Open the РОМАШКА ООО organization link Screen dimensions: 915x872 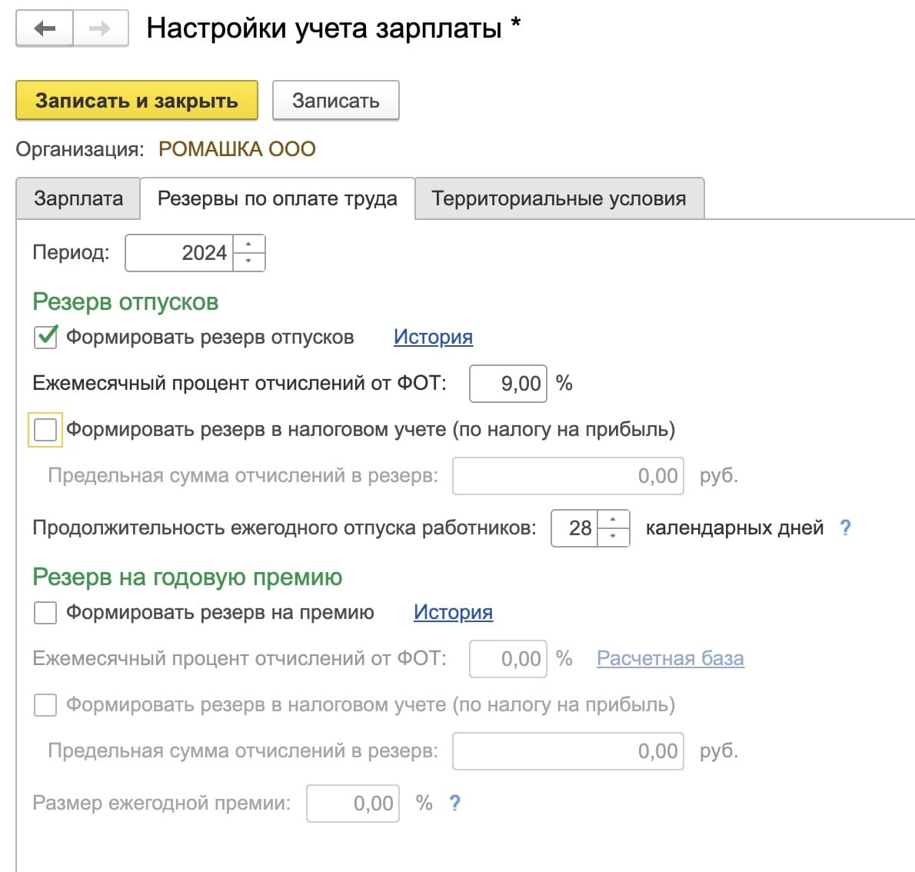pos(237,148)
